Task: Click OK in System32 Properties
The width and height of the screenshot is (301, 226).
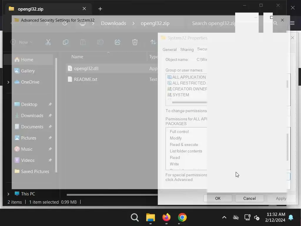Action: (x=218, y=198)
